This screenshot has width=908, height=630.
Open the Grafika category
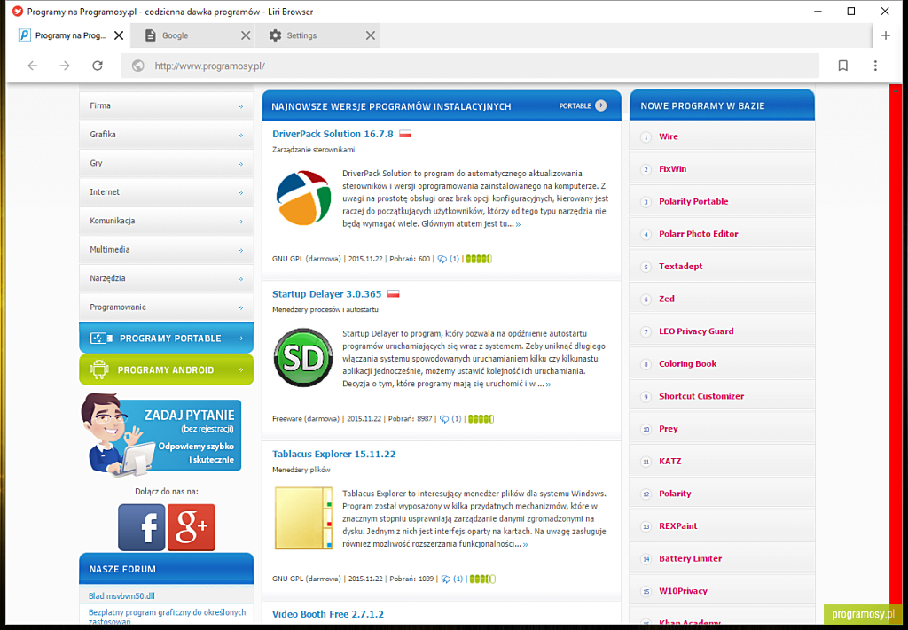click(x=166, y=134)
